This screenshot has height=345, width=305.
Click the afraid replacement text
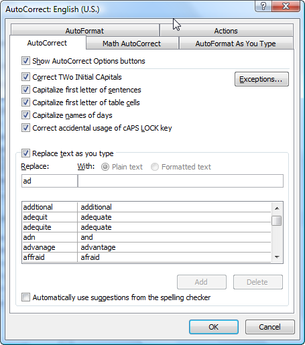(90, 257)
